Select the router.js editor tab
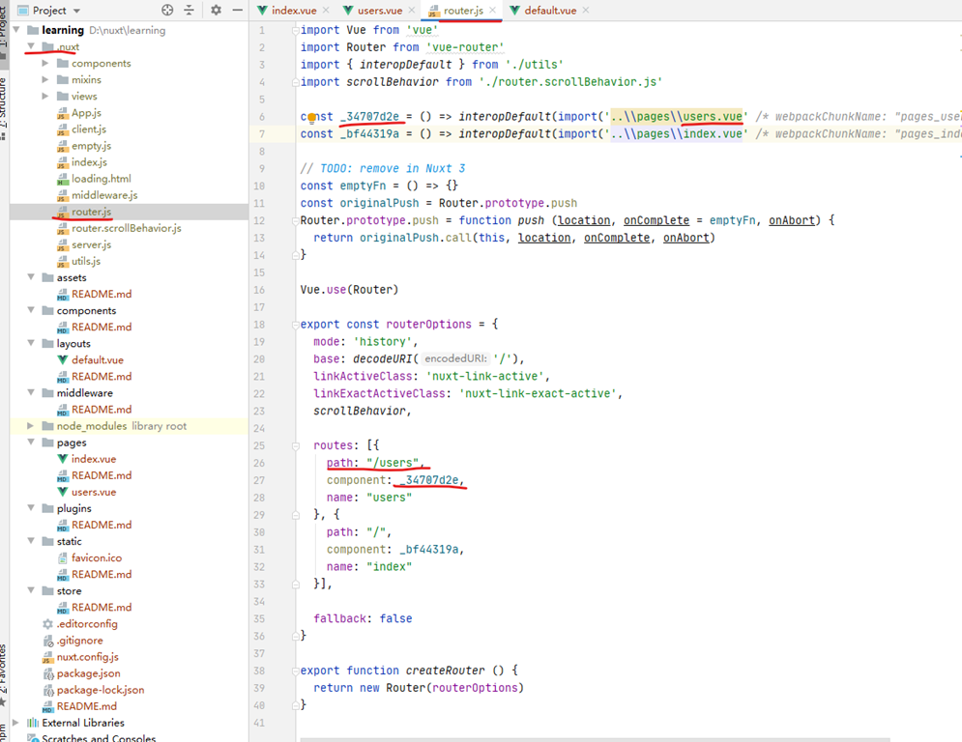The image size is (962, 742). click(462, 11)
